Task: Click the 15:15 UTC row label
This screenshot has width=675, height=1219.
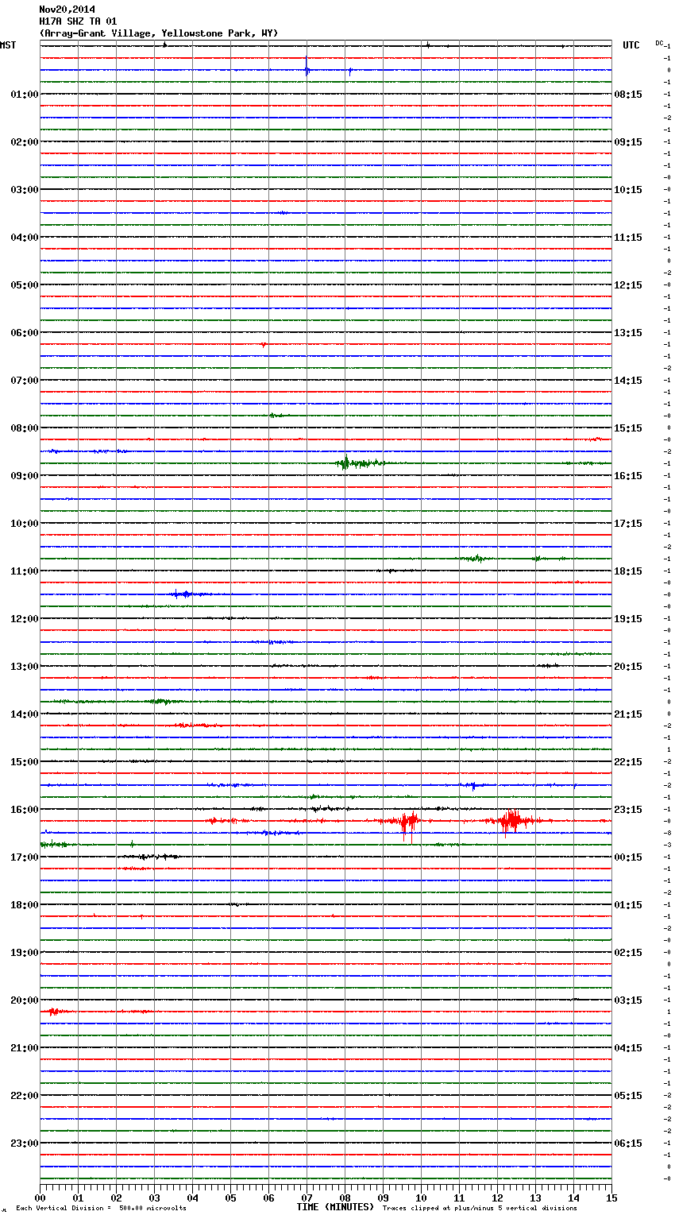Action: 628,428
